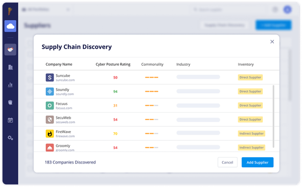302x187 pixels.
Task: Click the blue Add Supplier dialog button
Action: tap(257, 162)
